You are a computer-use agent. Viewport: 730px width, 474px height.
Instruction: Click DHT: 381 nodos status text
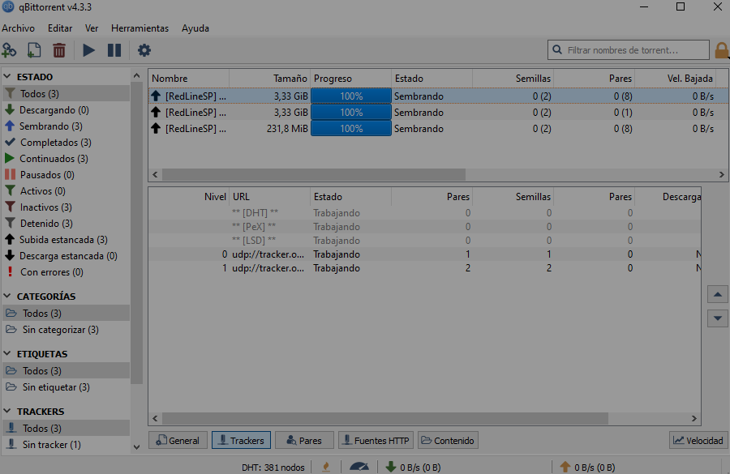[x=273, y=468]
